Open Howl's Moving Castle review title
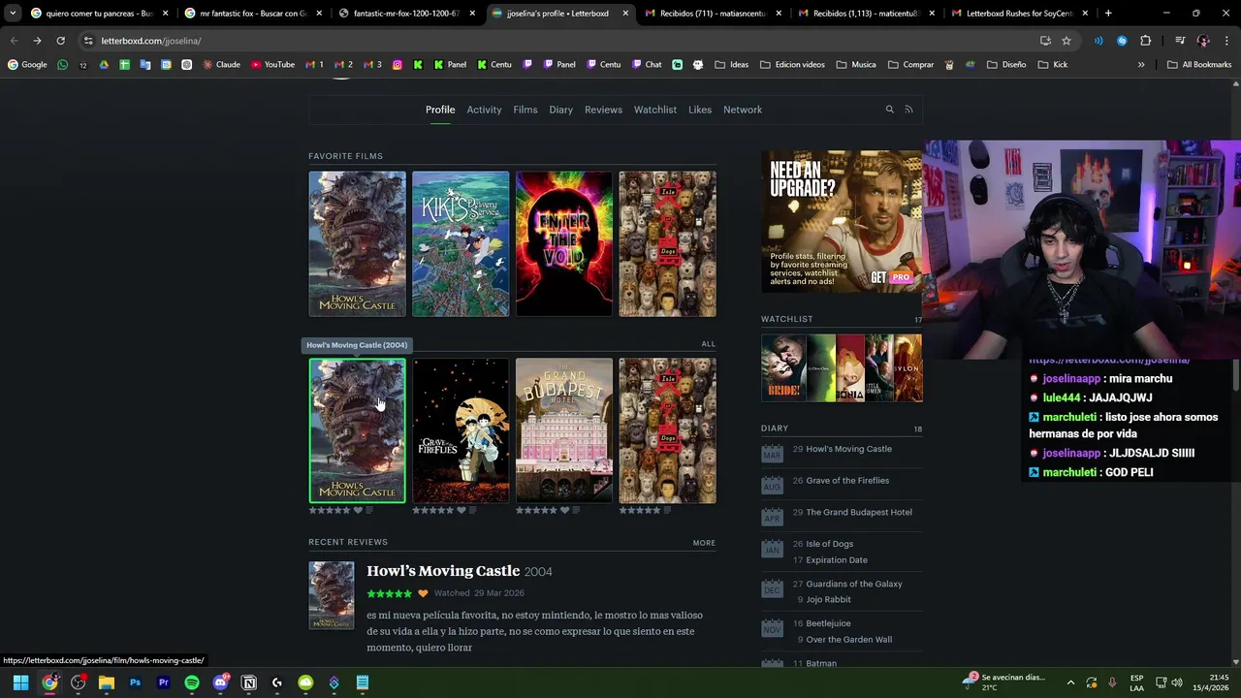The height and width of the screenshot is (698, 1241). click(x=443, y=571)
